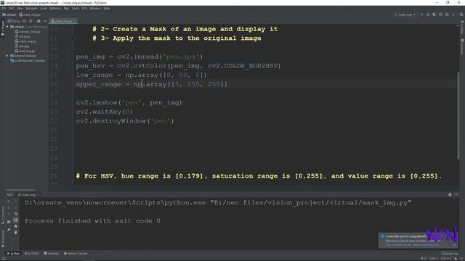Run the mask_img configuration with the green arrow
The width and height of the screenshot is (465, 261).
421,14
